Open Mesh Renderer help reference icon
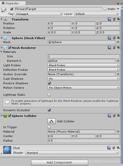123x166 pixels. pos(109,48)
